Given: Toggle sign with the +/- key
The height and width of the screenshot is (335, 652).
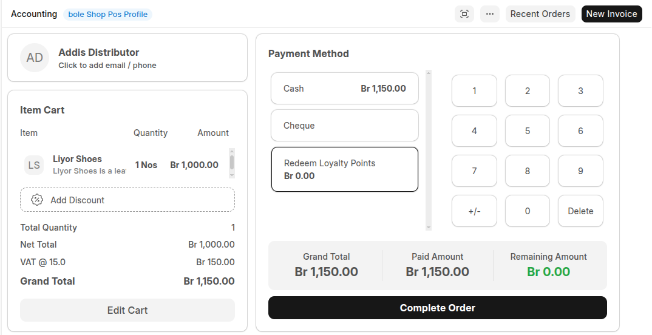Looking at the screenshot, I should pos(474,211).
